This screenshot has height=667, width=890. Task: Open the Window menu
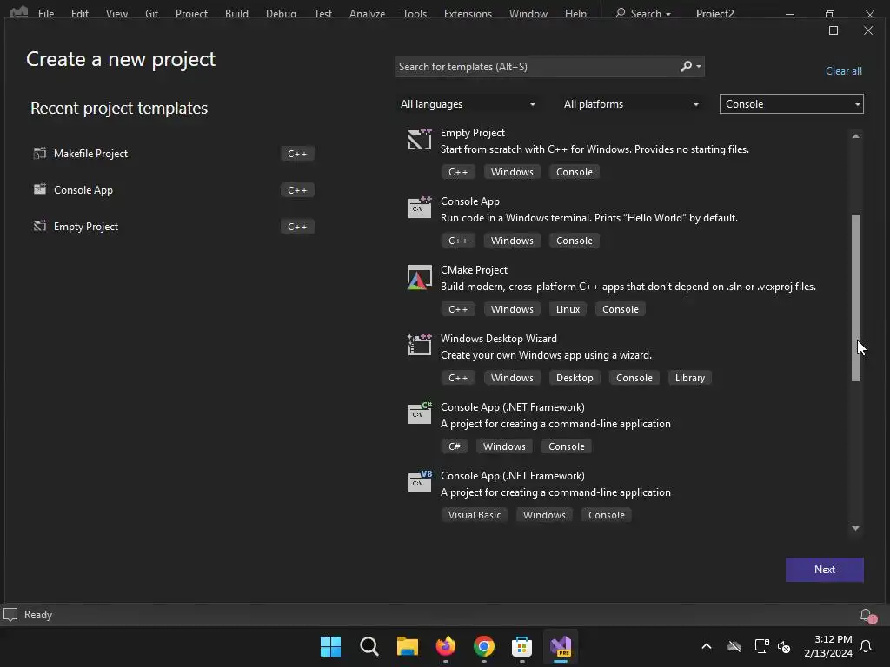528,13
